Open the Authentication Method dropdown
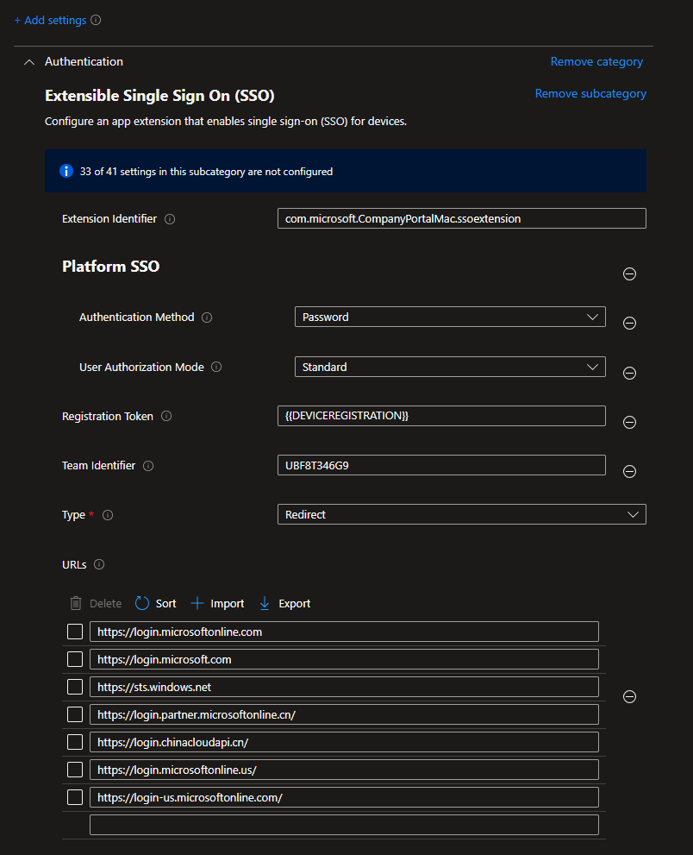This screenshot has height=855, width=693. (449, 317)
